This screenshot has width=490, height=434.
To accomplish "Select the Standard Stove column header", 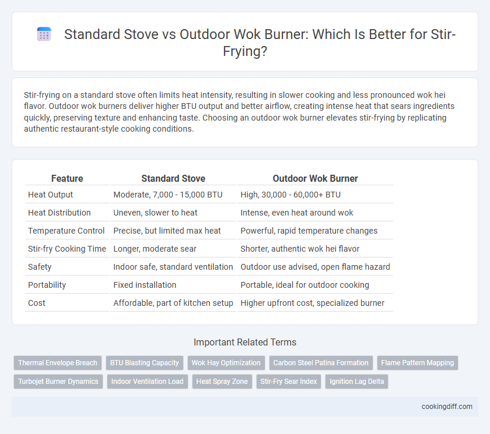I will tap(173, 178).
